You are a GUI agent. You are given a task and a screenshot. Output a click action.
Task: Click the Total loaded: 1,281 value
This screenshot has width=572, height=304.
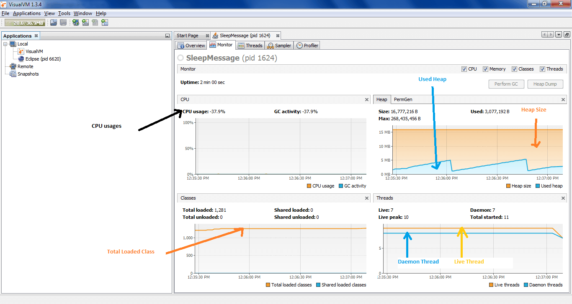pyautogui.click(x=204, y=210)
